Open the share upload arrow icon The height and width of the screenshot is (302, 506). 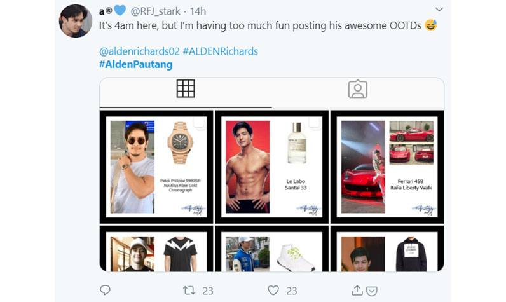click(x=357, y=291)
